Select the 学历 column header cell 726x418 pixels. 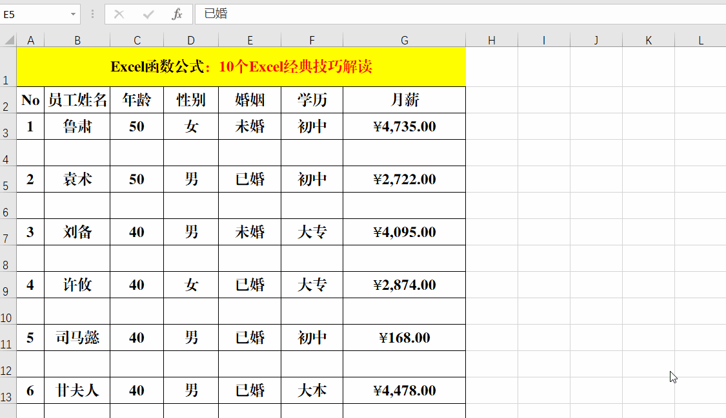click(x=312, y=100)
